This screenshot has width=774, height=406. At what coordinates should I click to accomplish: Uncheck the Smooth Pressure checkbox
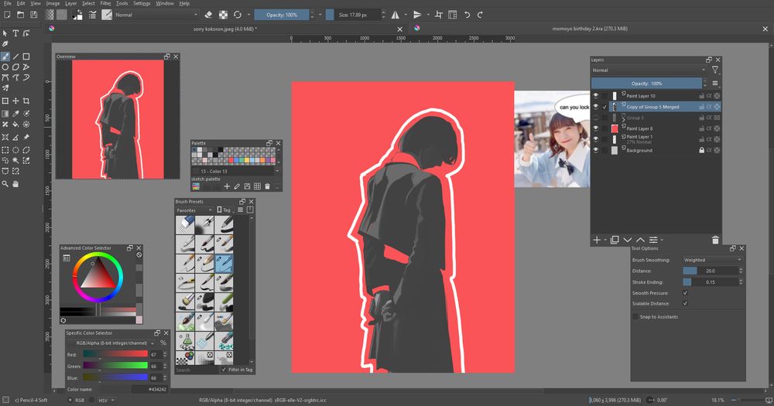pyautogui.click(x=685, y=293)
